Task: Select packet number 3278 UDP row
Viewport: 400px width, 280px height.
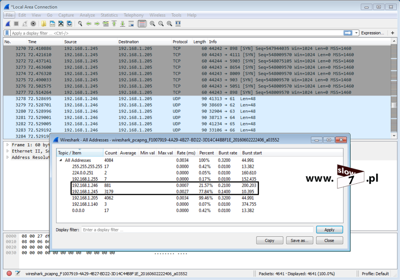Action: [x=197, y=99]
